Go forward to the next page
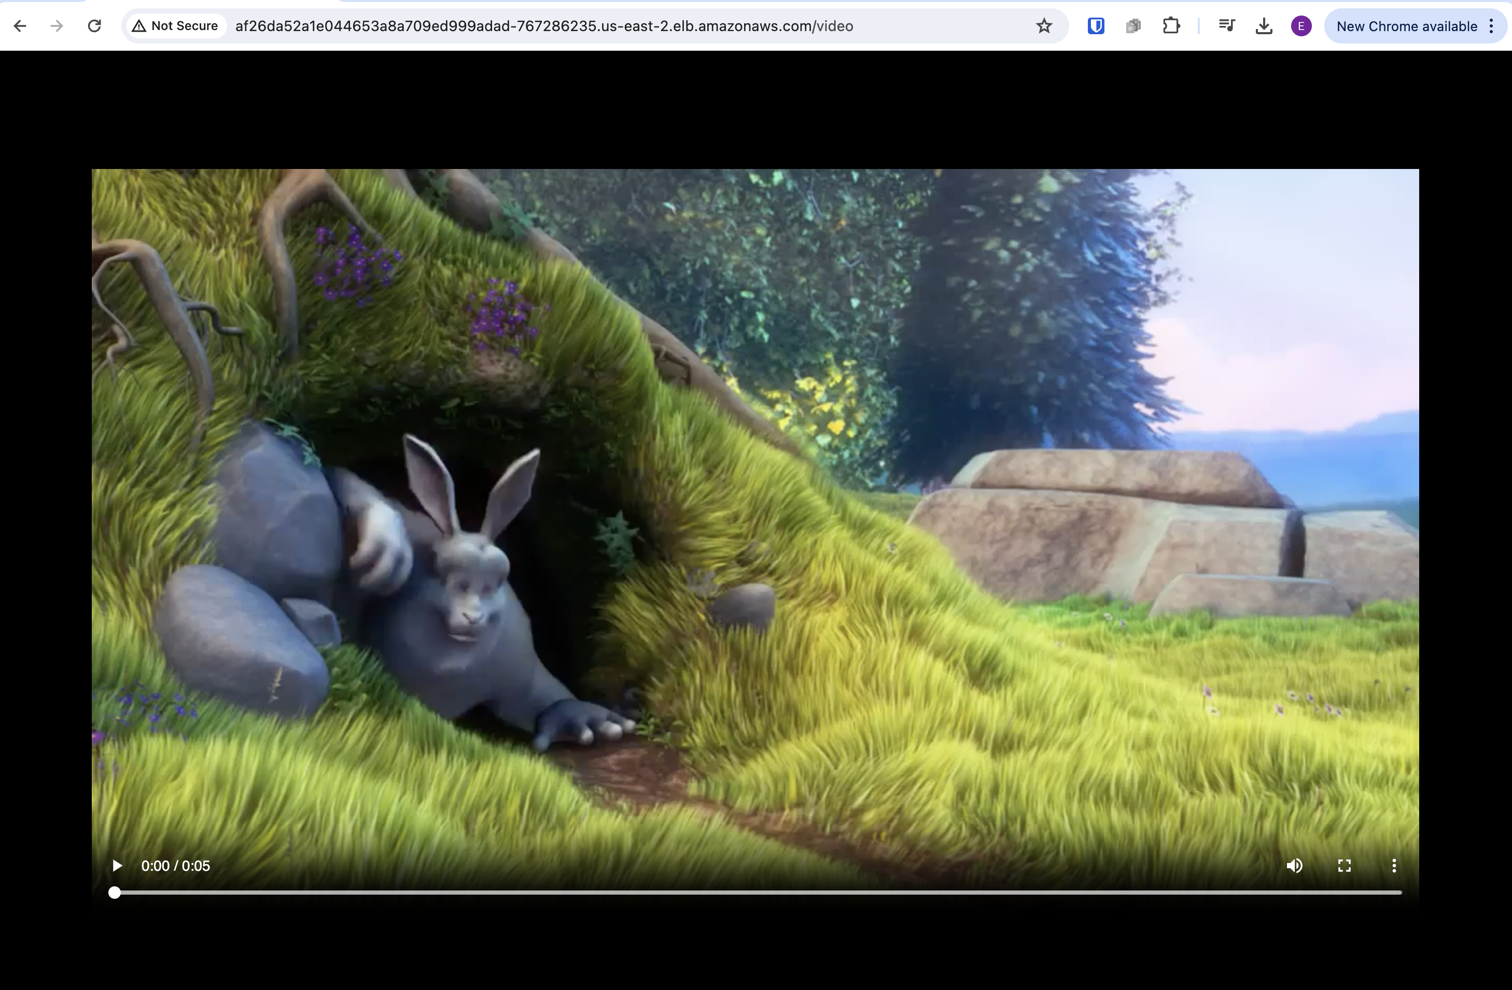1512x990 pixels. tap(57, 26)
